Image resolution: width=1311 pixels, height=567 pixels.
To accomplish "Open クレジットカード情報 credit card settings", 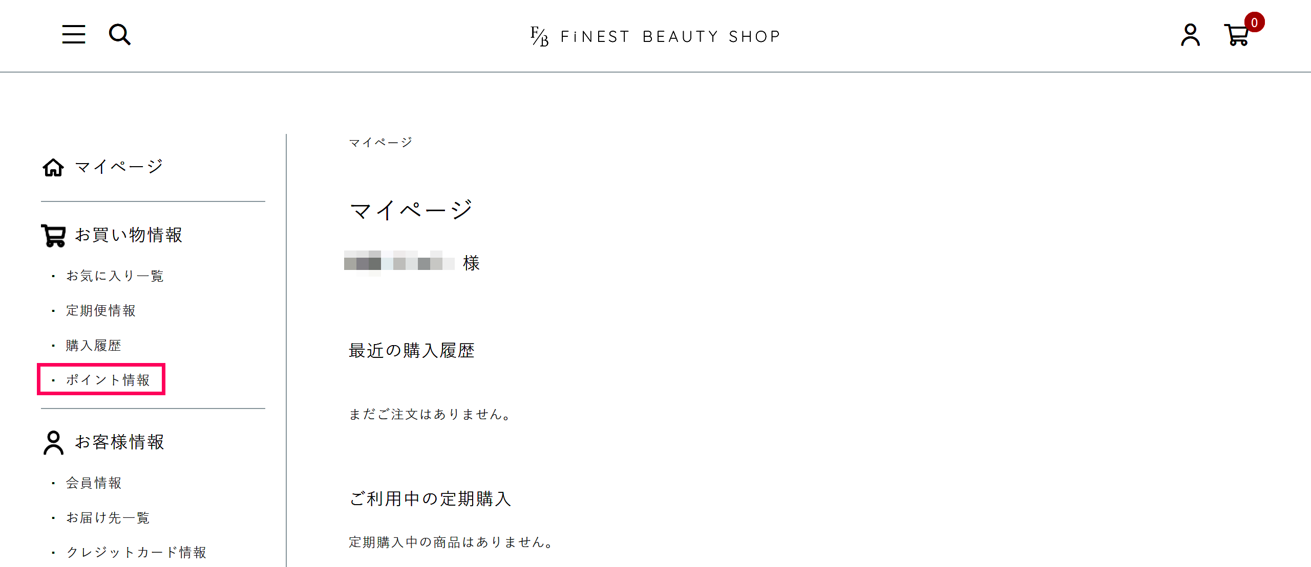I will tap(136, 552).
